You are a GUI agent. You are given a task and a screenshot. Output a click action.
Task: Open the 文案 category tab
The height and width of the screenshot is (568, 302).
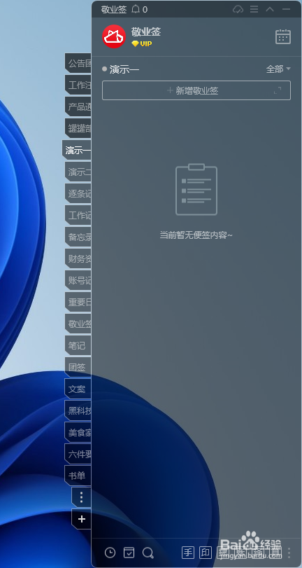click(78, 389)
